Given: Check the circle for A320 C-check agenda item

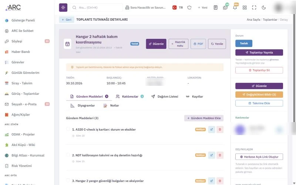Looking at the screenshot, I should tap(68, 129).
